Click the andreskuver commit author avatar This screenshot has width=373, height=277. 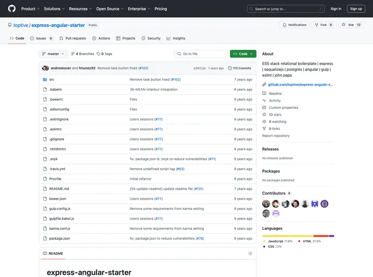44,68
